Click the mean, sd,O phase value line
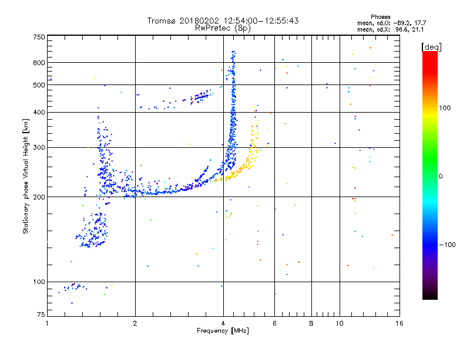This screenshot has width=470, height=352. click(x=391, y=23)
